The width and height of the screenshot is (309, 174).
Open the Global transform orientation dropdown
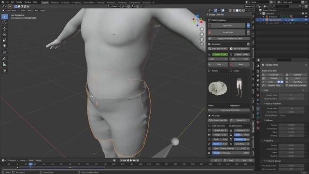pyautogui.click(x=114, y=6)
